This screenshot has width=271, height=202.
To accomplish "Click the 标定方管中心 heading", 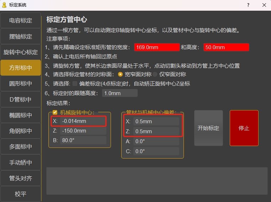I will tap(67, 19).
